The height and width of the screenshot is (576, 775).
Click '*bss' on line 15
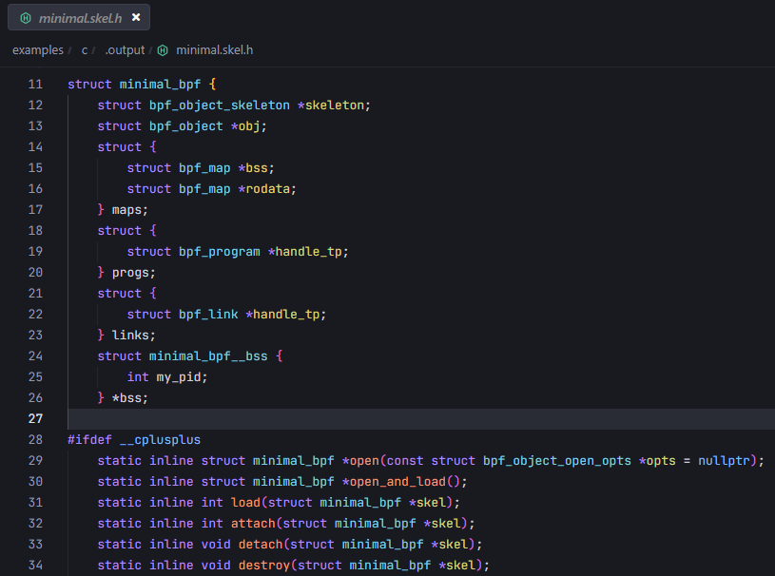click(253, 168)
